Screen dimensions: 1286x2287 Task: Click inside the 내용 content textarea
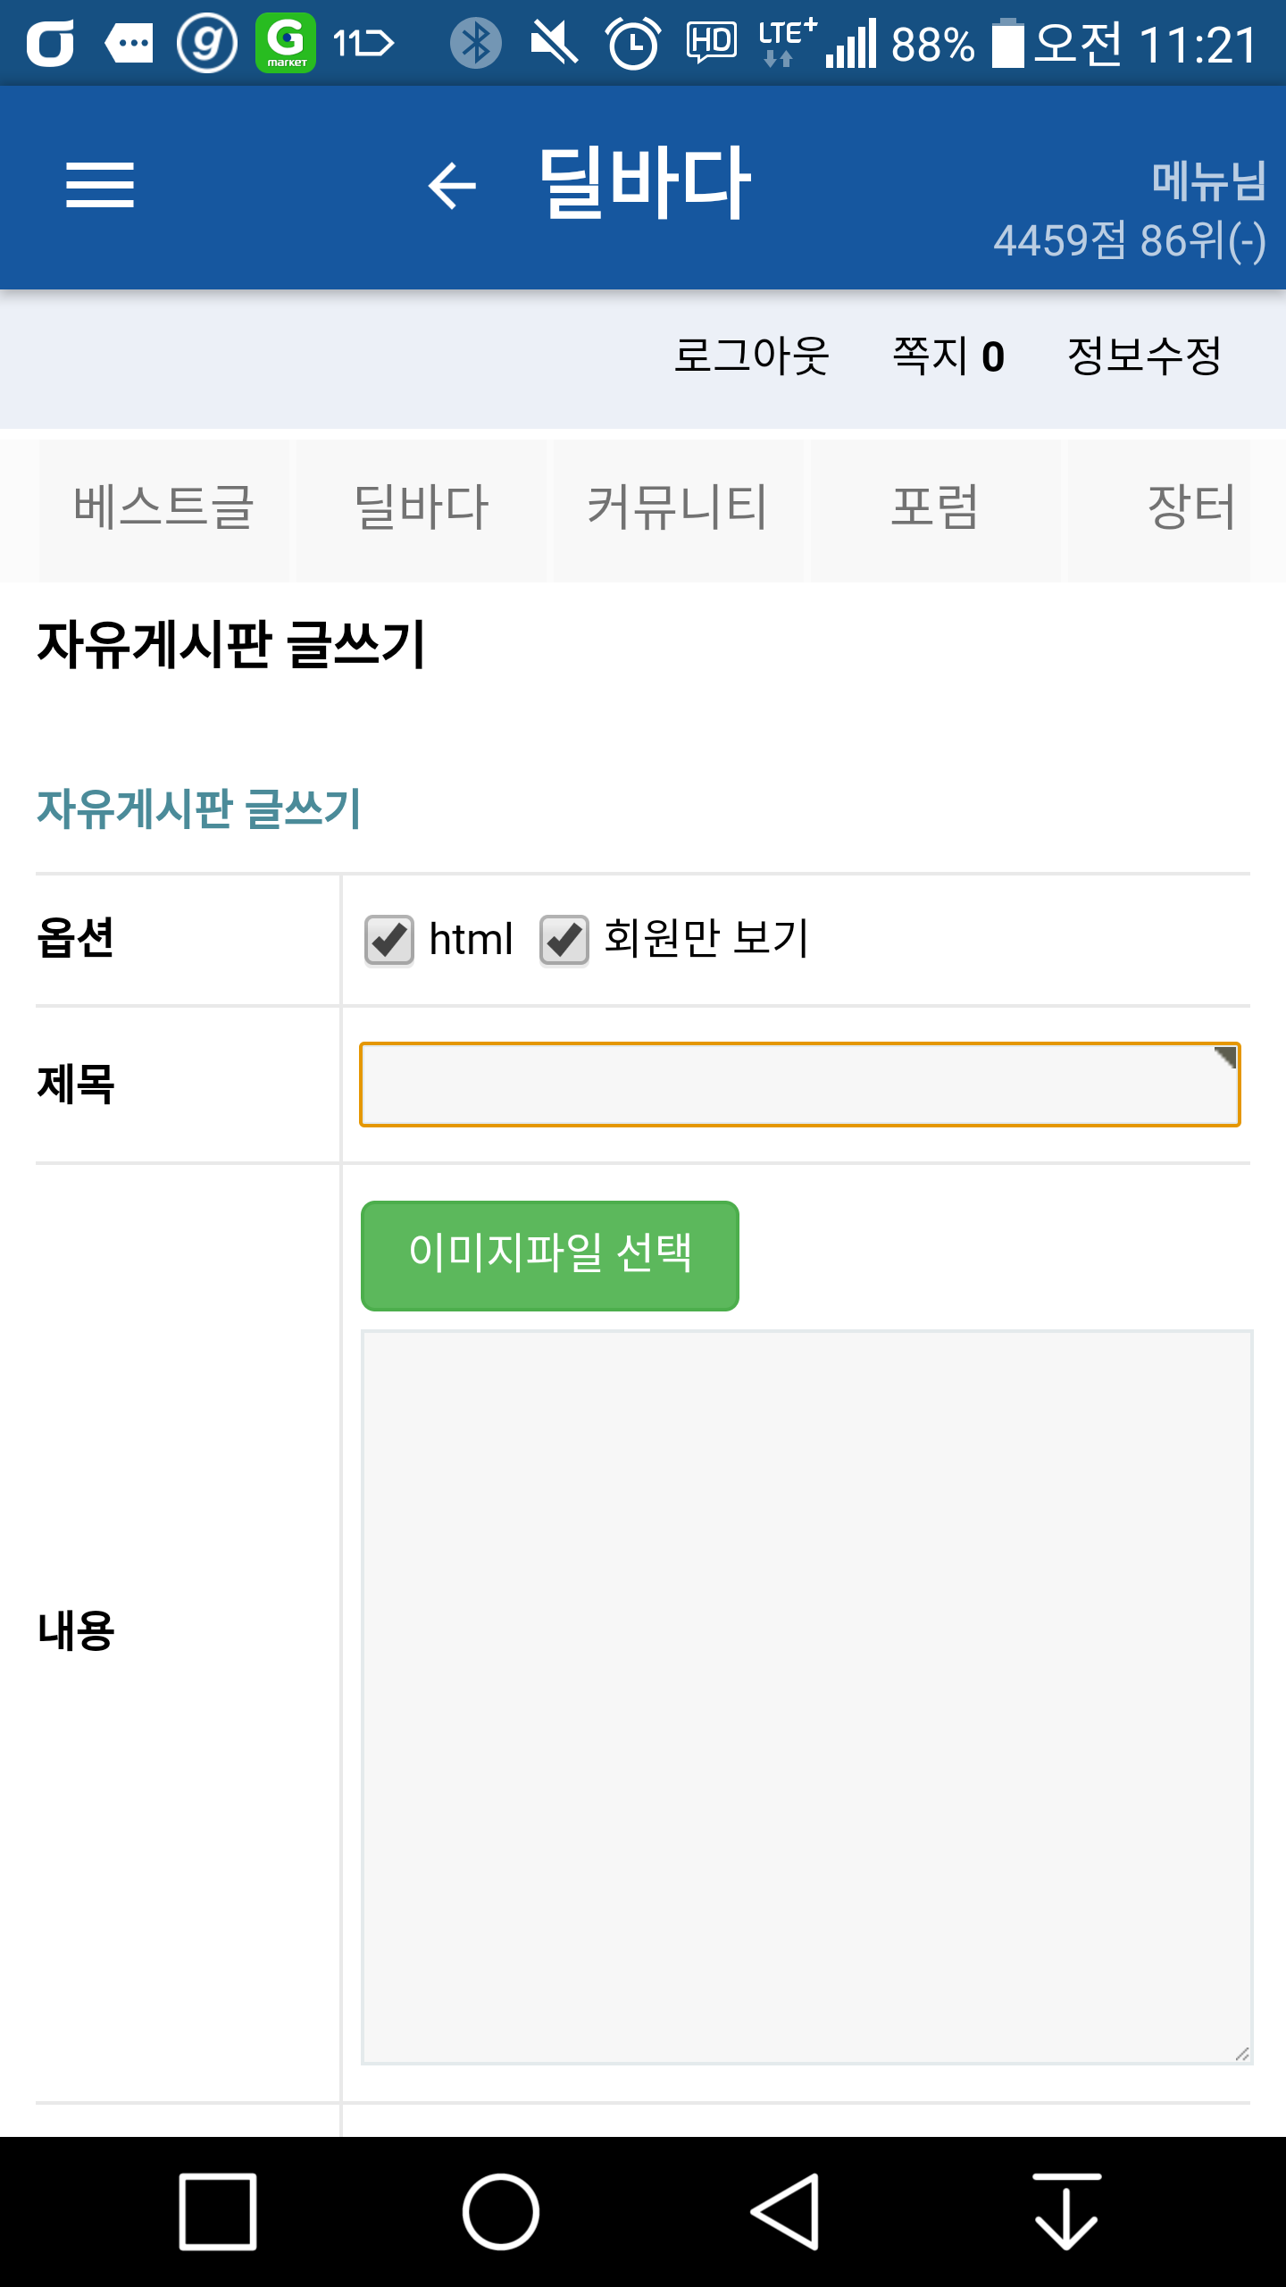pyautogui.click(x=806, y=1696)
